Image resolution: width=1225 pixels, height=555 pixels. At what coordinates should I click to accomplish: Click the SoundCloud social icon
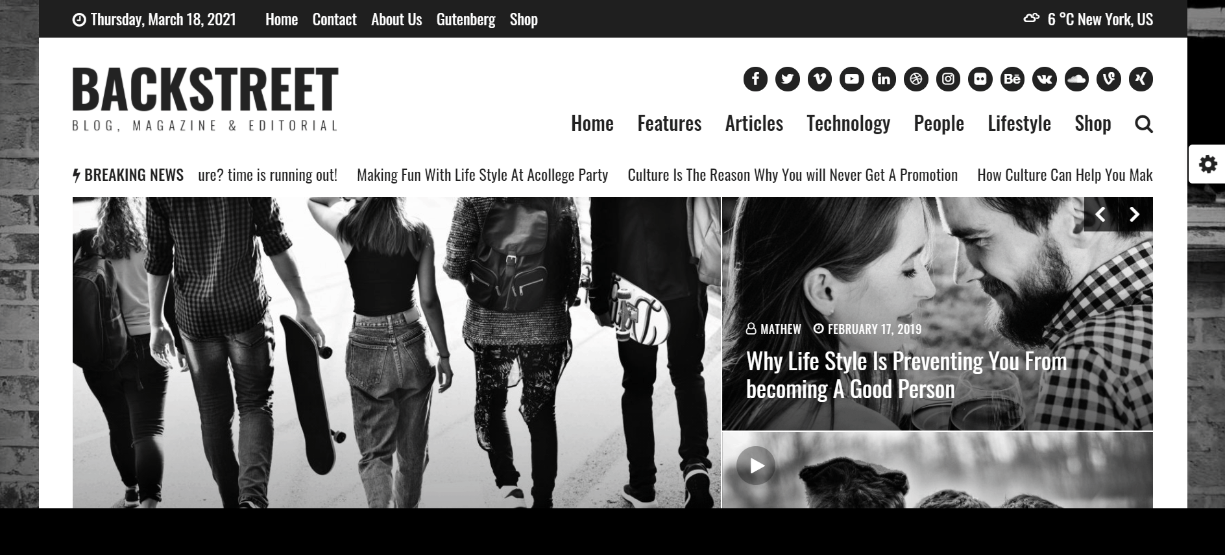click(1076, 79)
